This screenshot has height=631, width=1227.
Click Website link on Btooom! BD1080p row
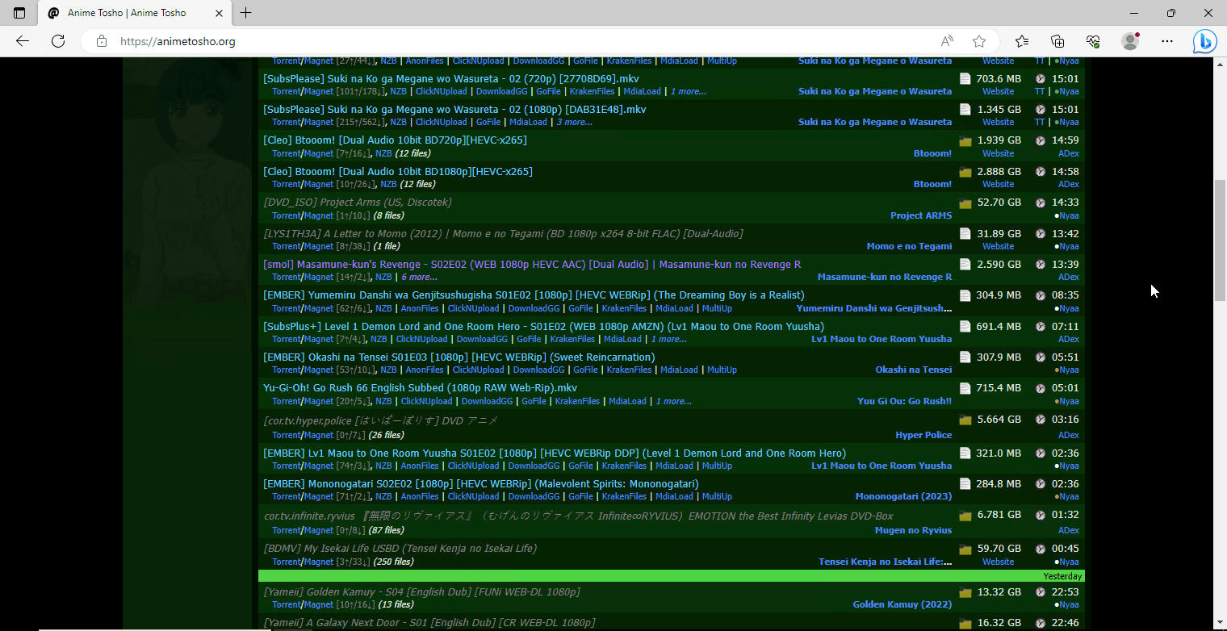[998, 185]
